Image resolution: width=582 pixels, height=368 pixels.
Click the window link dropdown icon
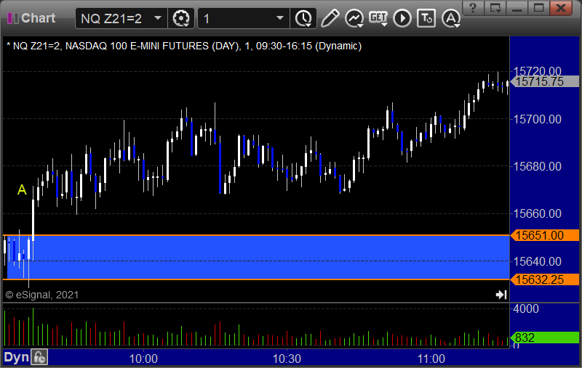(495, 8)
